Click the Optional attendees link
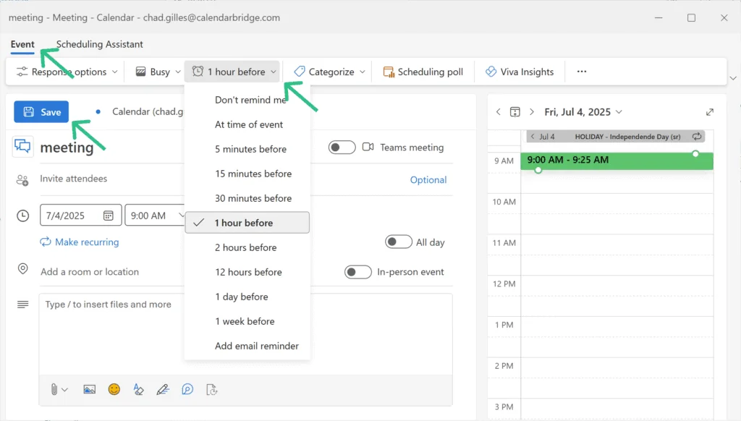 click(428, 179)
